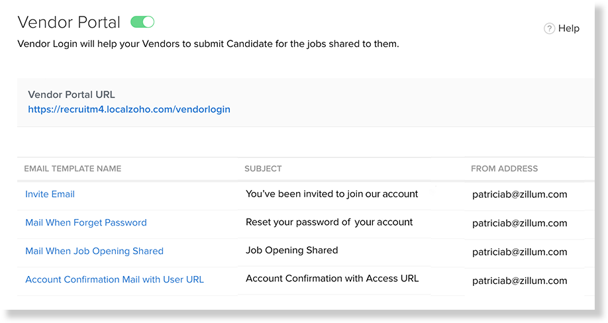Click the Subject column header
The width and height of the screenshot is (608, 323).
click(x=263, y=169)
